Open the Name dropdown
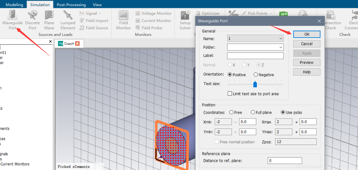The image size is (358, 170). [x=255, y=39]
